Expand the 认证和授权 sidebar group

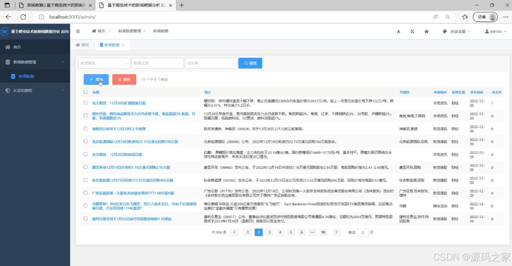(x=35, y=90)
